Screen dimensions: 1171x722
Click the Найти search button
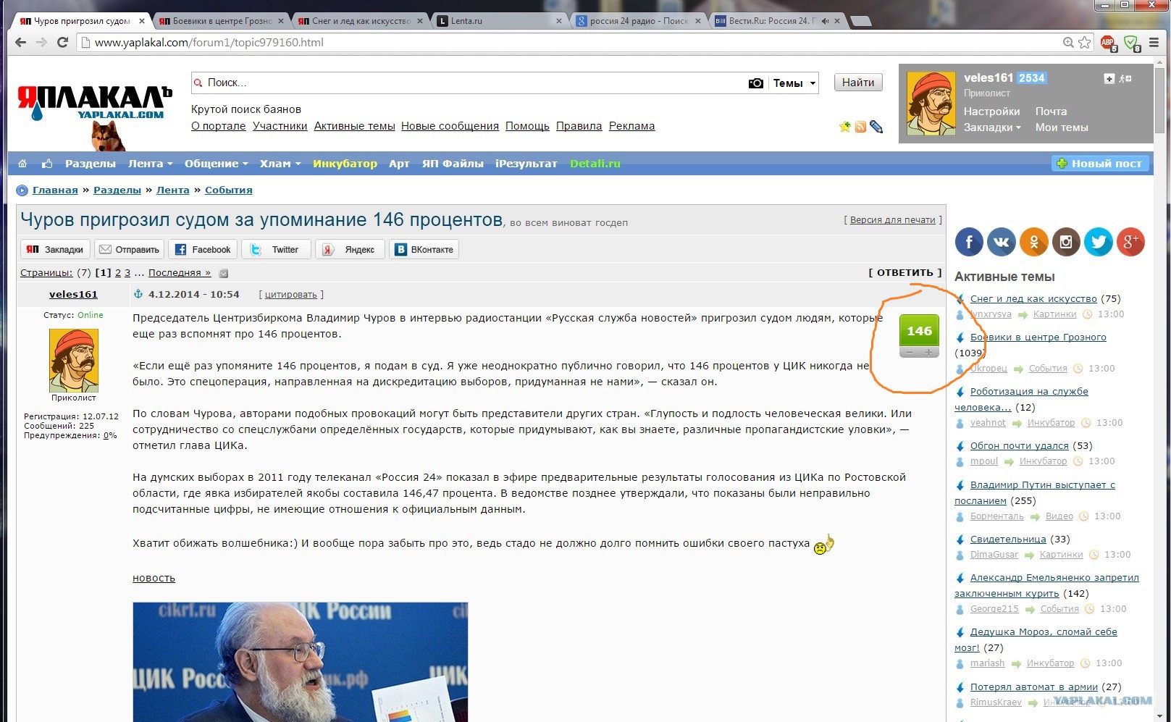858,83
